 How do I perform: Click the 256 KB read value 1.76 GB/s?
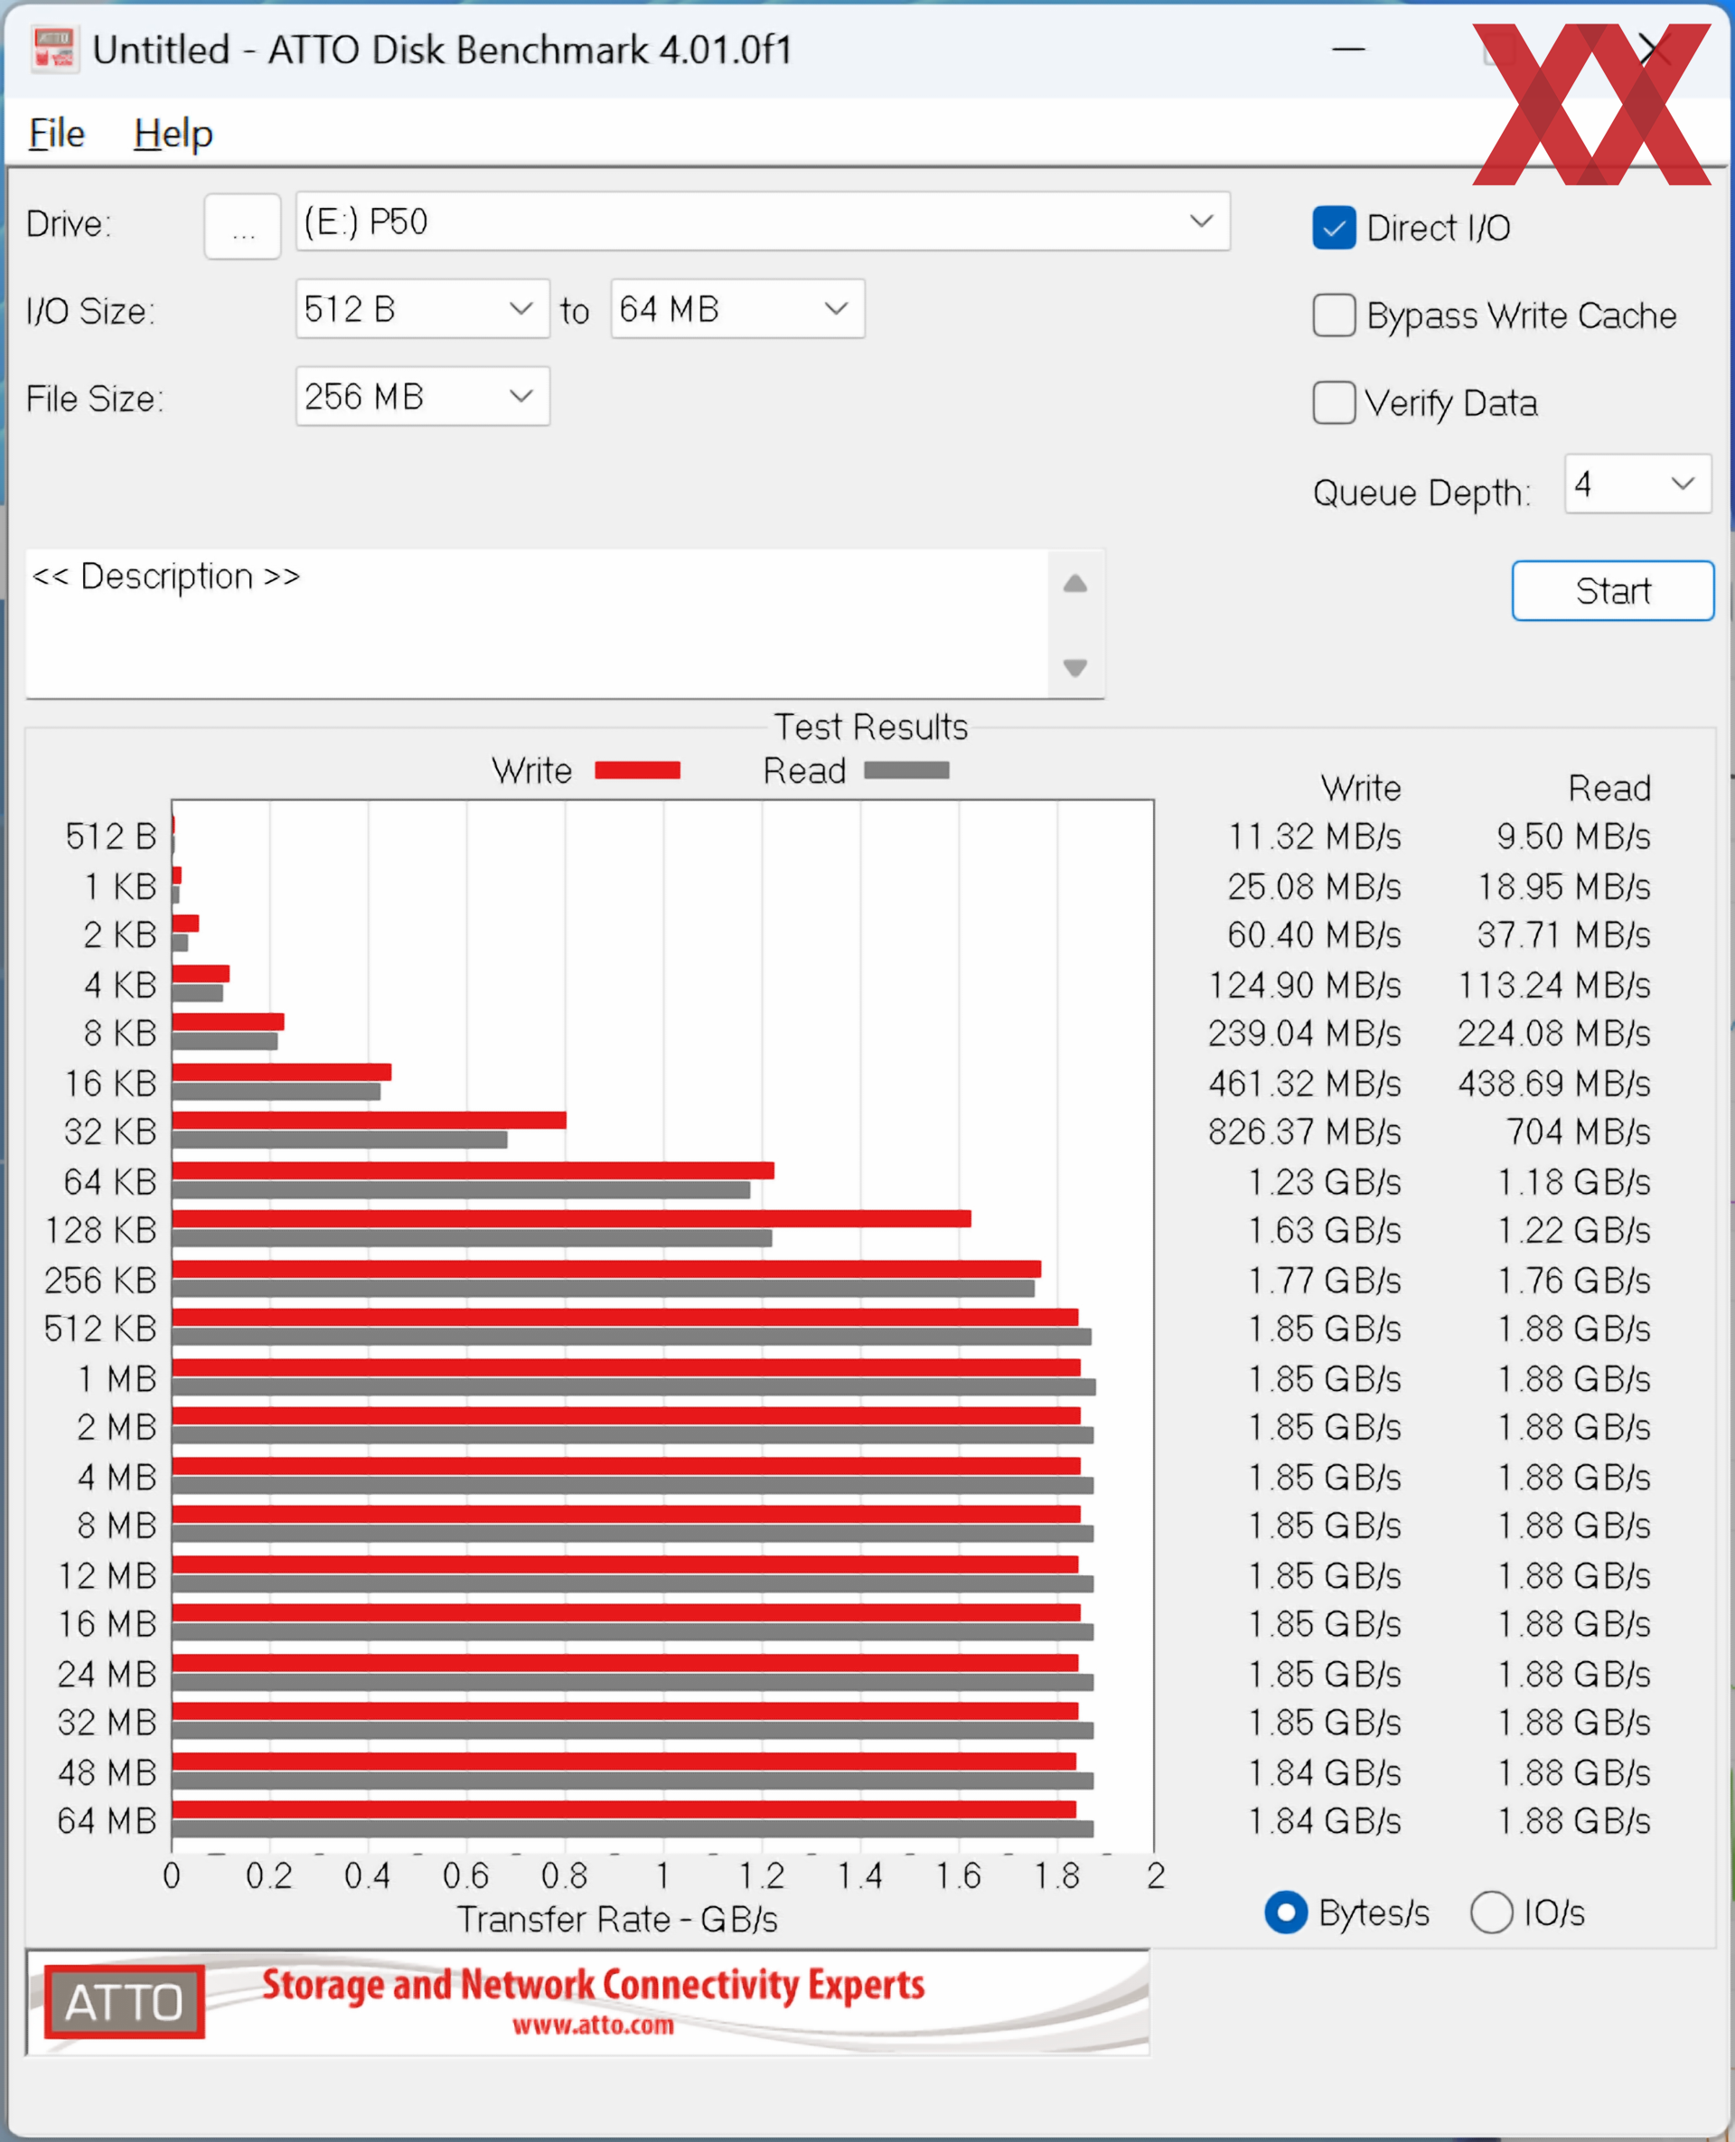coord(1574,1281)
